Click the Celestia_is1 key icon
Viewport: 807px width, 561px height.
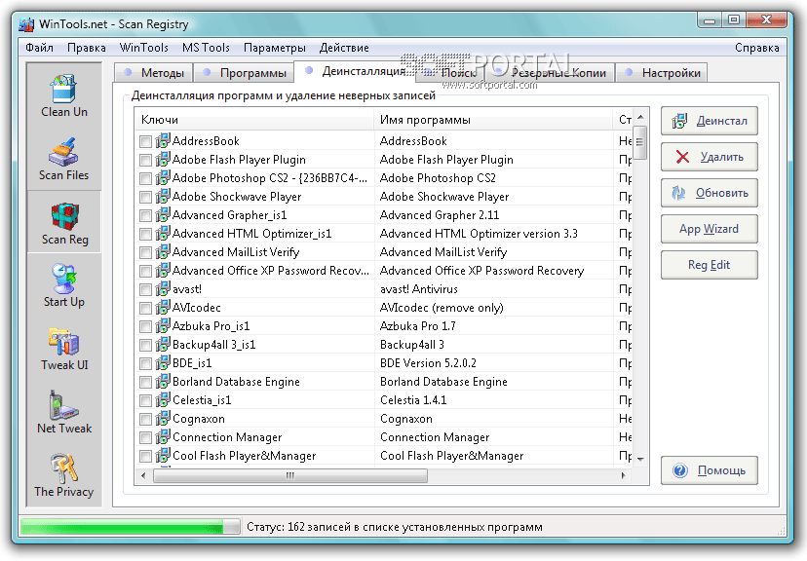[163, 399]
